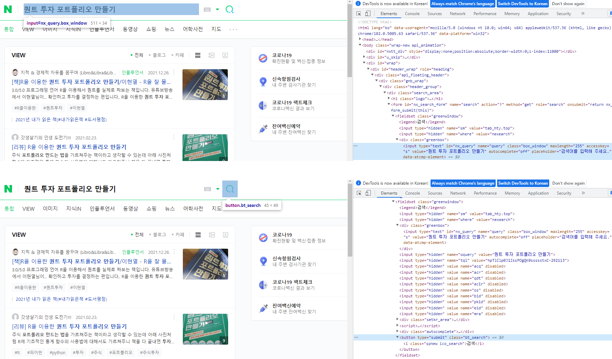Switch VIEW to the compact list icon in the upper capture
This screenshot has height=359, width=612.
[x=198, y=55]
